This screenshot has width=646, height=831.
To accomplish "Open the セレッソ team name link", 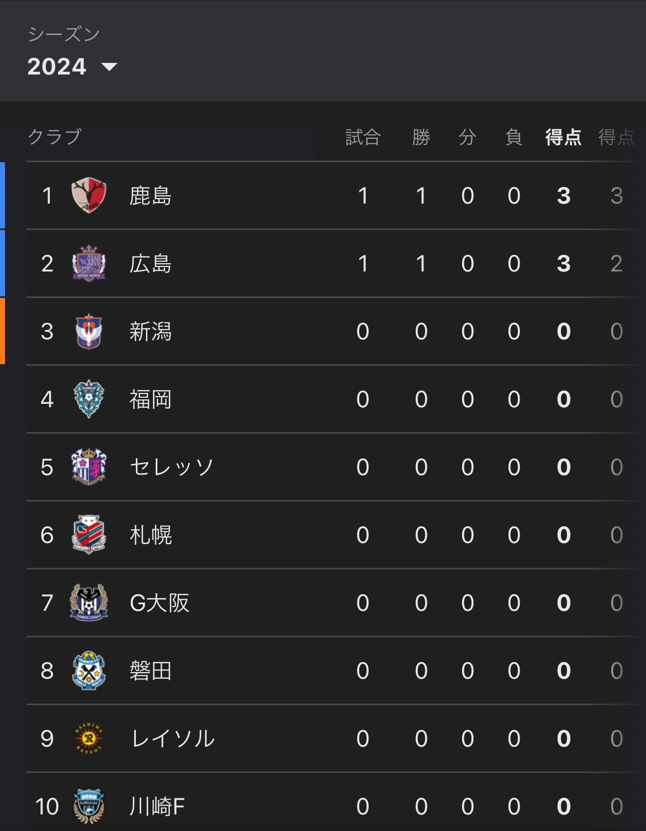I will pyautogui.click(x=171, y=467).
